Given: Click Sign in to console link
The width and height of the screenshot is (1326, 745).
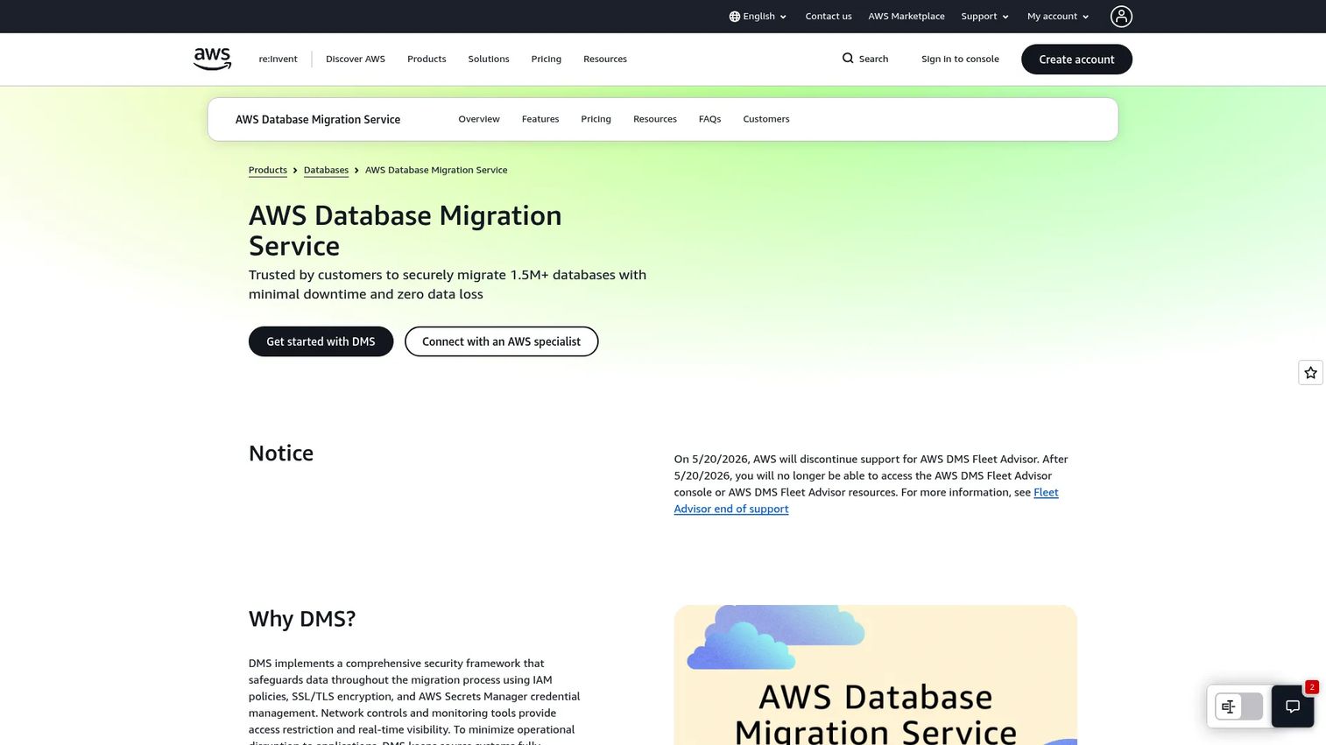Looking at the screenshot, I should pos(960,59).
